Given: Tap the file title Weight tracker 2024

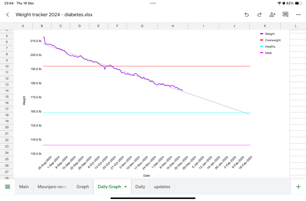Looking at the screenshot, I should point(54,15).
